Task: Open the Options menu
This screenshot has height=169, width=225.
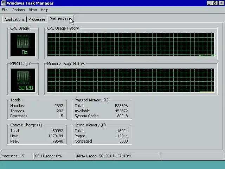Action: (18, 10)
